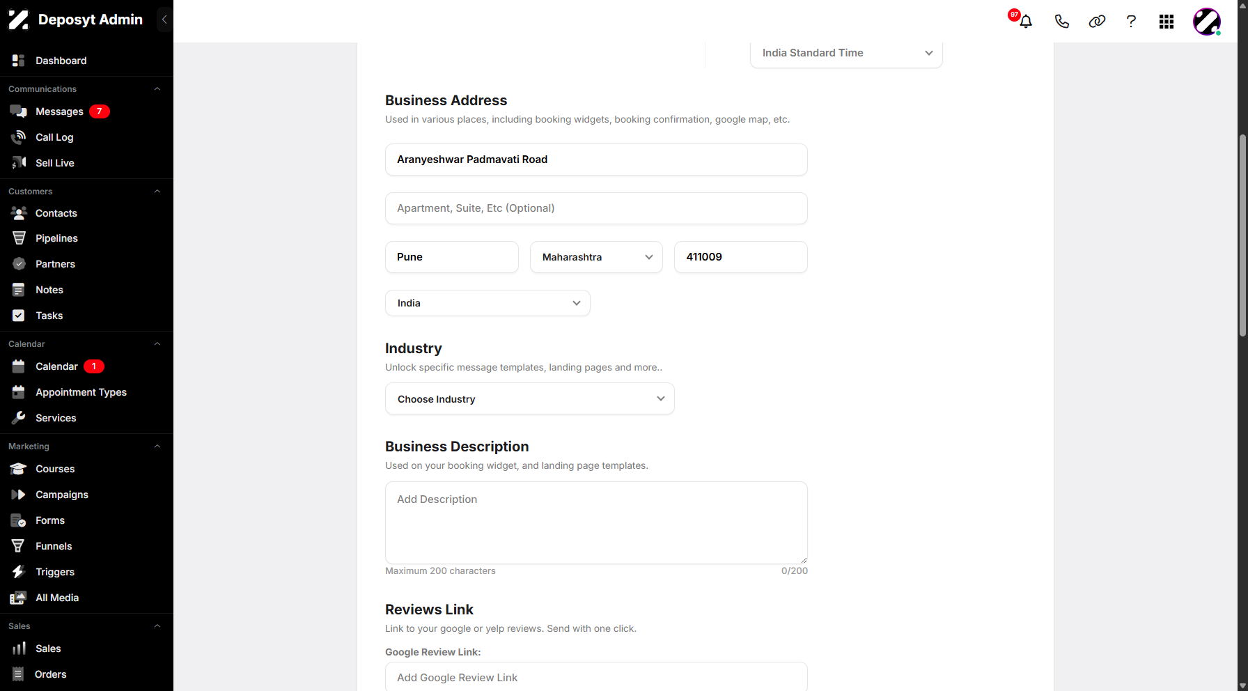Screen dimensions: 1248x691
Task: Click the Apartment, Suite optional field
Action: (x=596, y=208)
